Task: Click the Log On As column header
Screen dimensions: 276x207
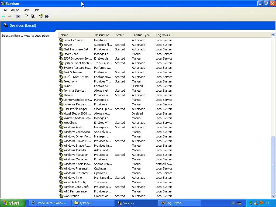Action: tap(164, 35)
